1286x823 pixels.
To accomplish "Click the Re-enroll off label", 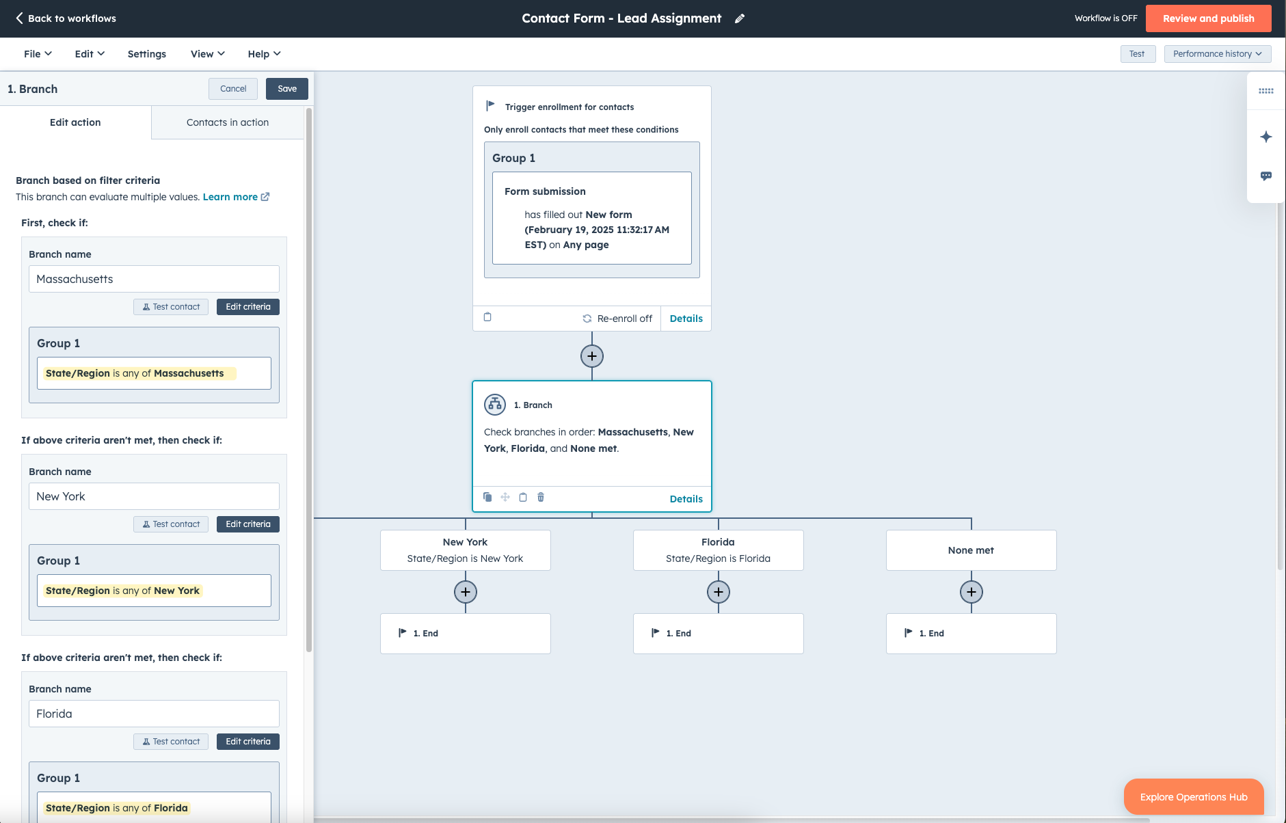I will click(624, 319).
